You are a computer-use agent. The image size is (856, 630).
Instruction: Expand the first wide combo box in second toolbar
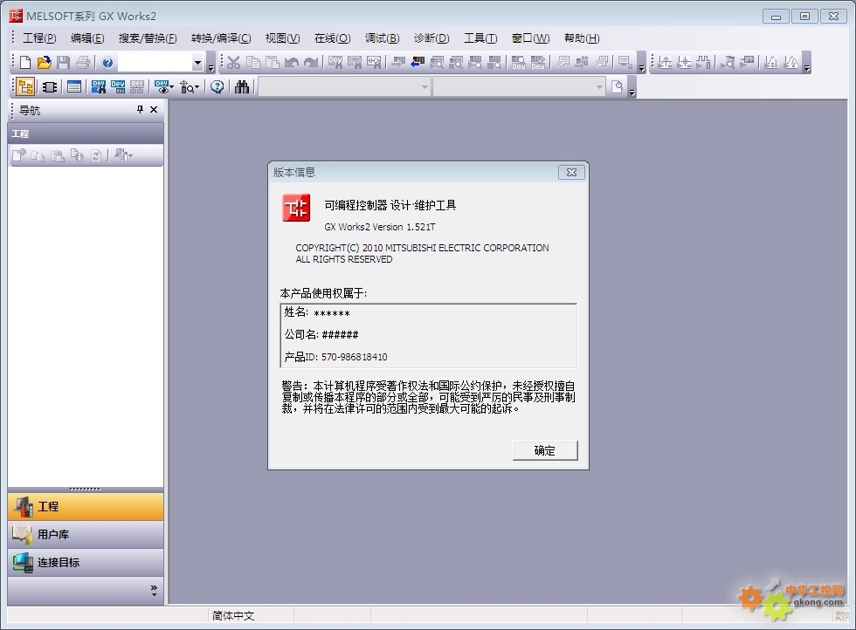tap(425, 86)
